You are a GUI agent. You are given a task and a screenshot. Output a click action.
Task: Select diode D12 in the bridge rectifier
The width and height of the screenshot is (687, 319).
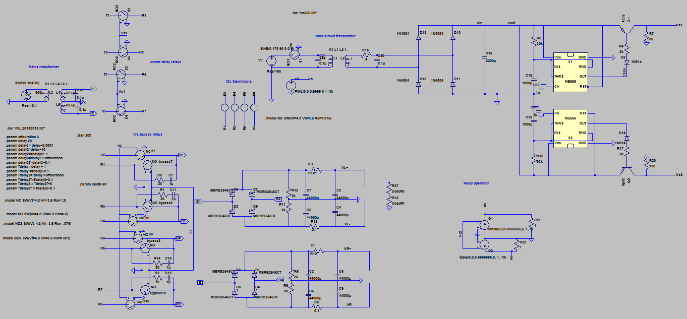419,84
